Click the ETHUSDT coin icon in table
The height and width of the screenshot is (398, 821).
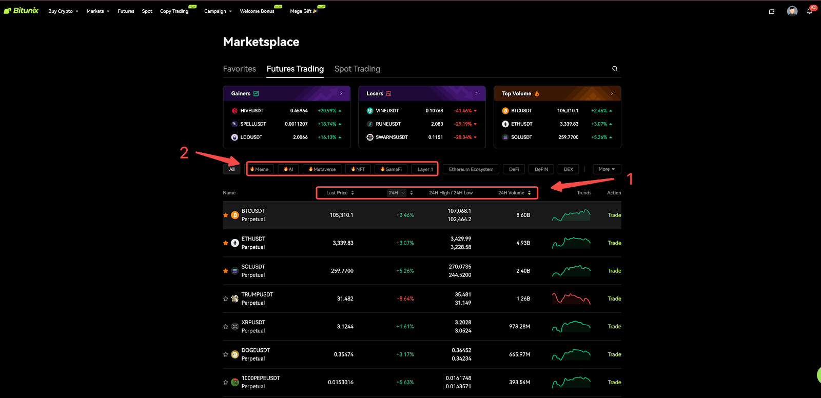click(235, 243)
